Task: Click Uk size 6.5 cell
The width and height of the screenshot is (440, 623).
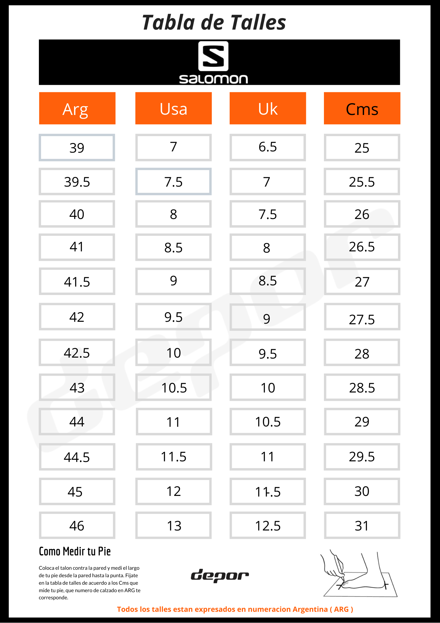Action: point(268,148)
